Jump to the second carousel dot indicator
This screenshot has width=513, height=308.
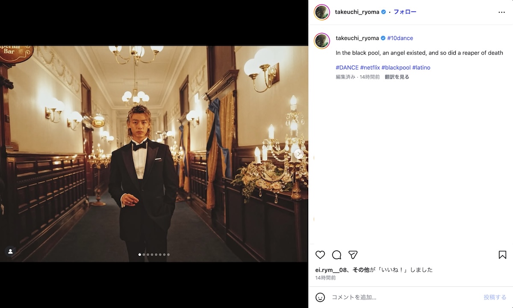[144, 255]
